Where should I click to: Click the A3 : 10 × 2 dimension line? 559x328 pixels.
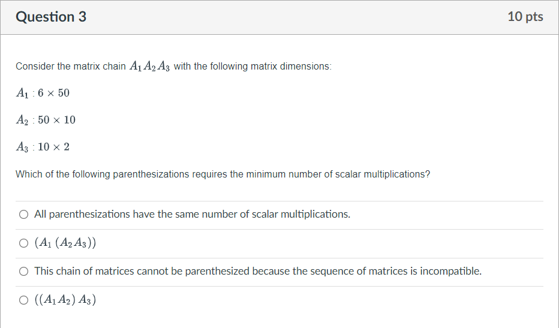click(43, 147)
